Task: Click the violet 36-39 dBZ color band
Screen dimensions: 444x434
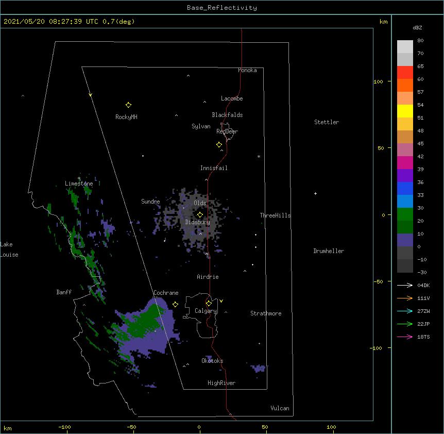Action: pos(405,176)
